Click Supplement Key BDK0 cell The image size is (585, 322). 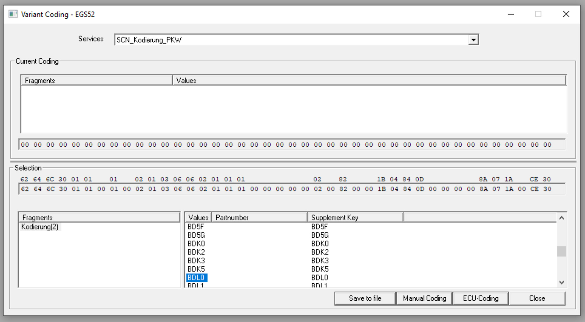[320, 244]
